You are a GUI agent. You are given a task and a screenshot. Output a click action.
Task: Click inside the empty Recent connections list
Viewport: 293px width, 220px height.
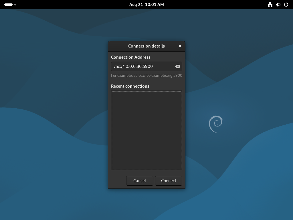click(x=146, y=130)
